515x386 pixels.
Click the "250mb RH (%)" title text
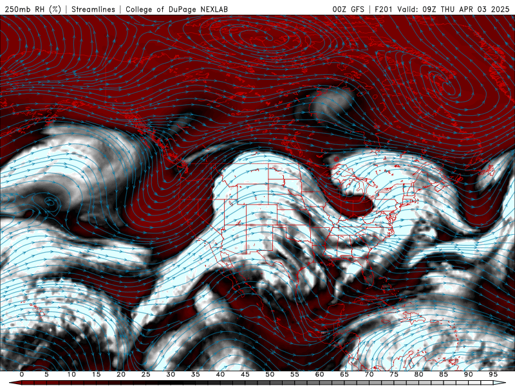[33, 9]
